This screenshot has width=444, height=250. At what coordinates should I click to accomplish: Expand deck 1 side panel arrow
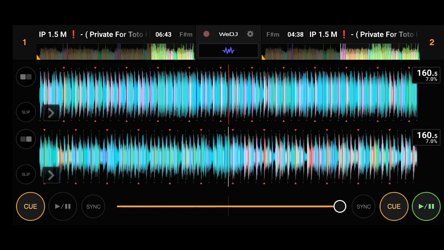click(51, 113)
